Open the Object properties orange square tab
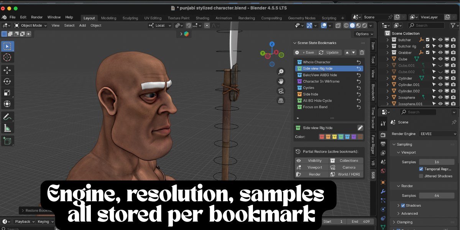 click(383, 182)
